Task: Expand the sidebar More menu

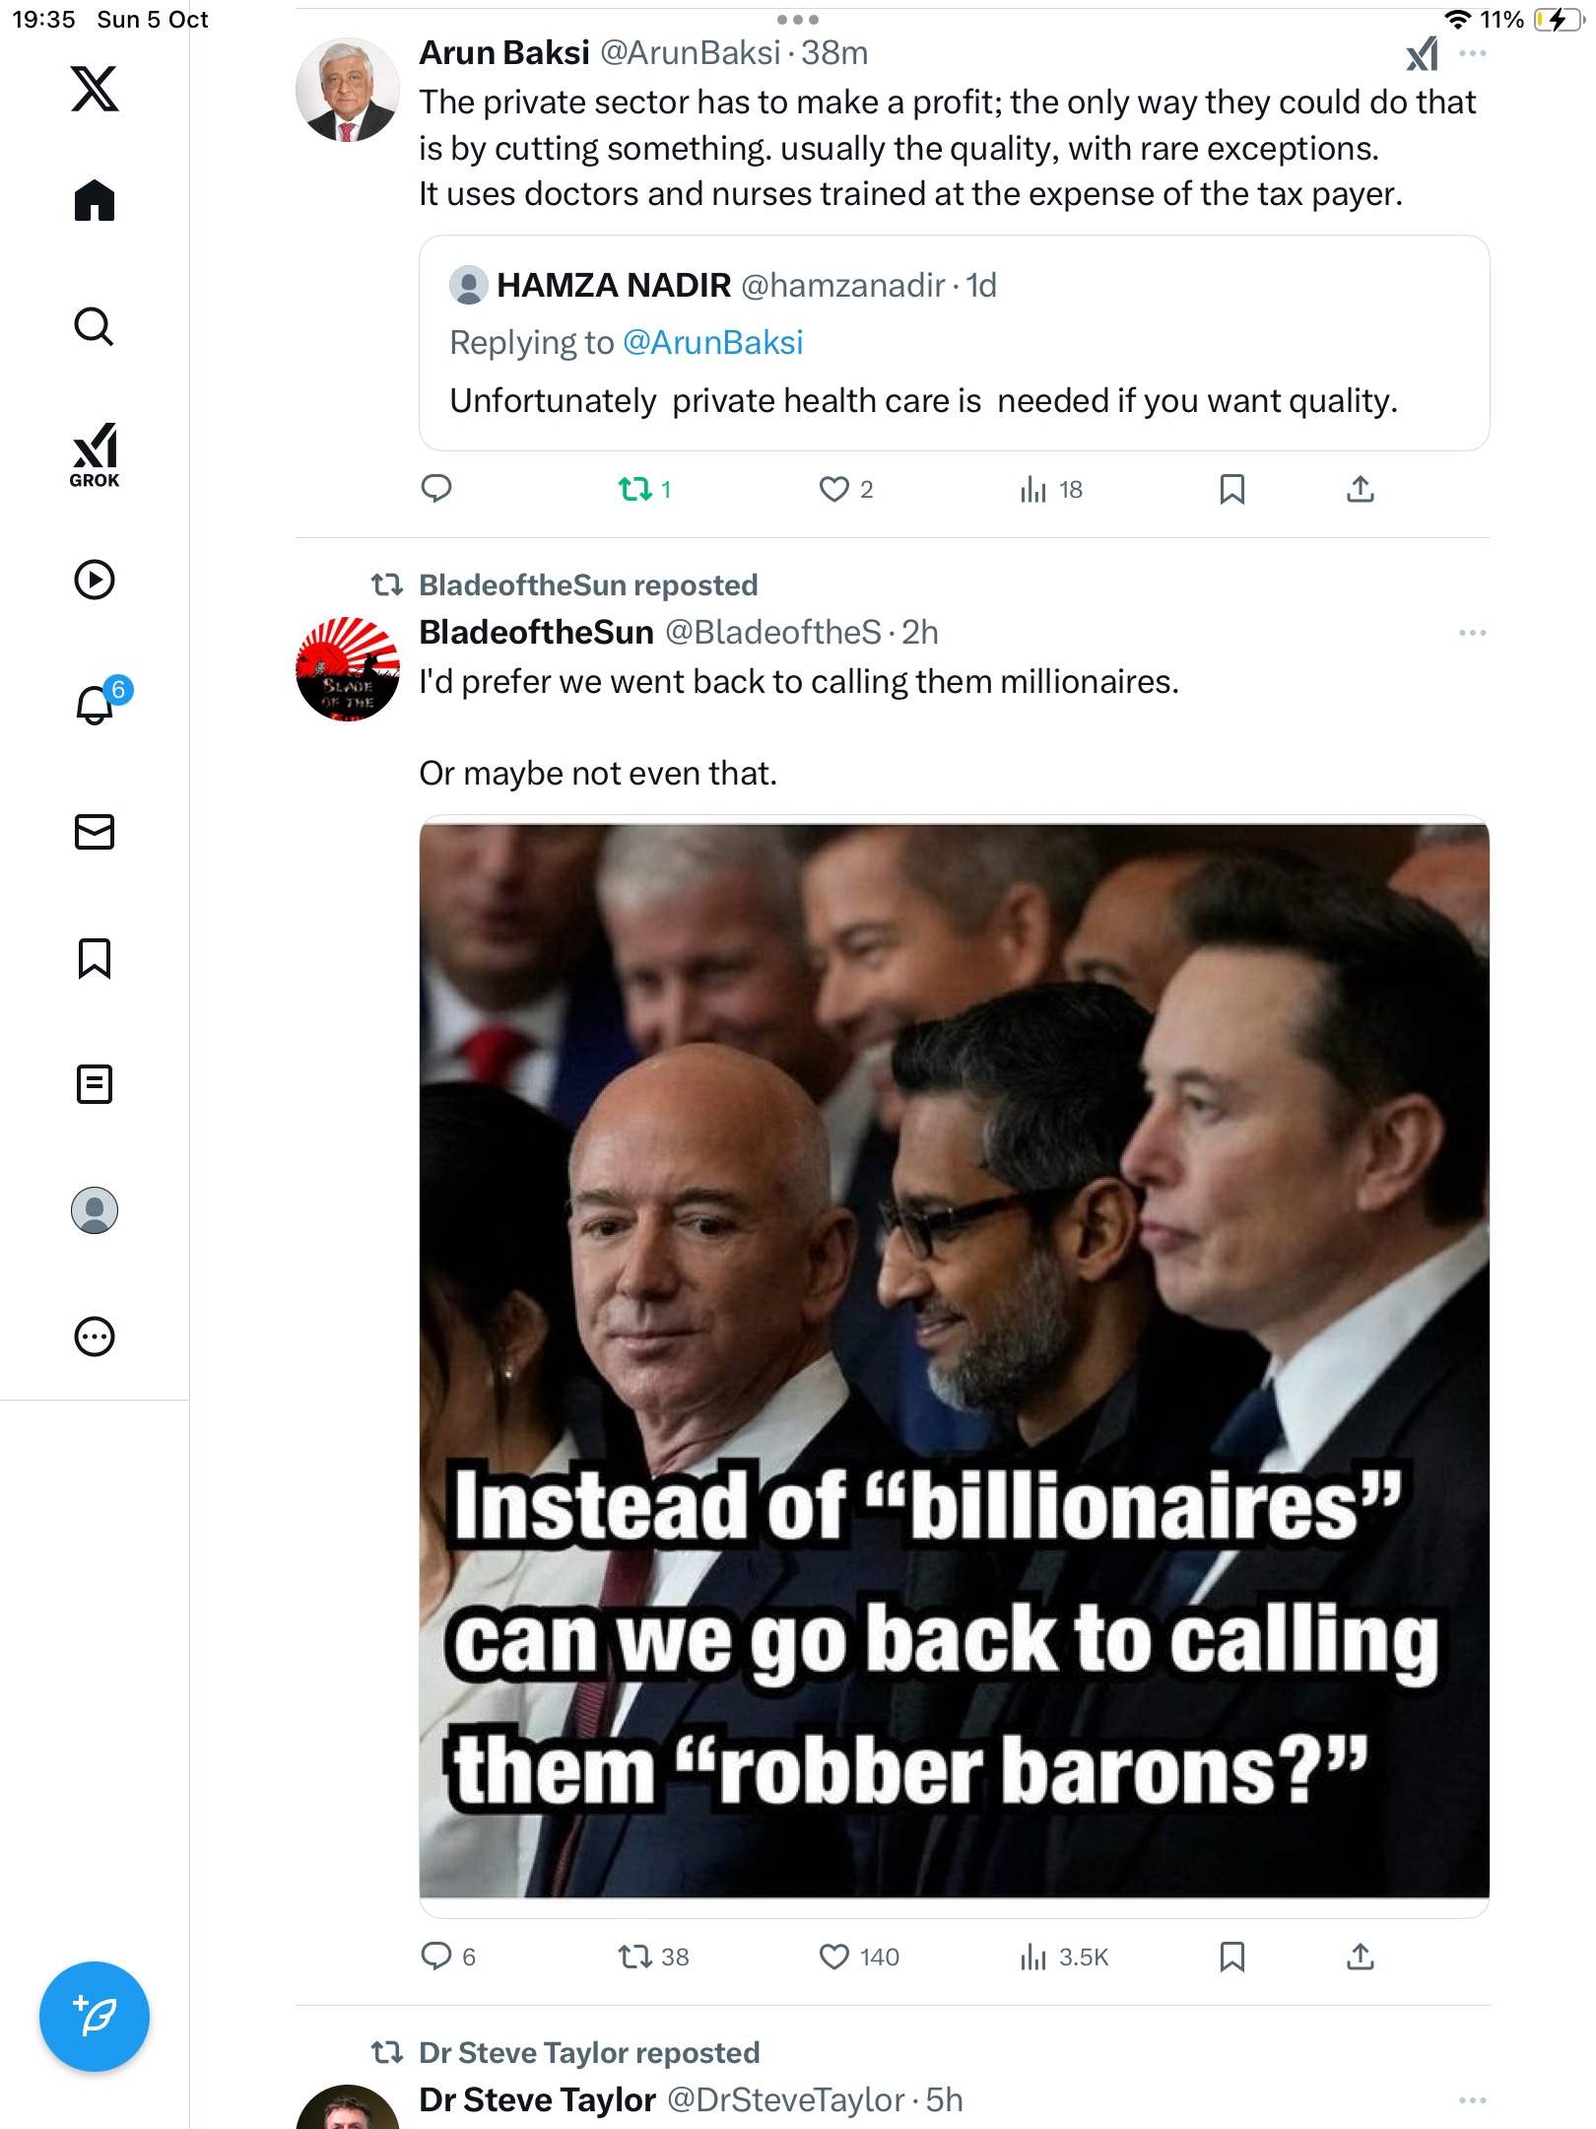Action: click(x=95, y=1337)
